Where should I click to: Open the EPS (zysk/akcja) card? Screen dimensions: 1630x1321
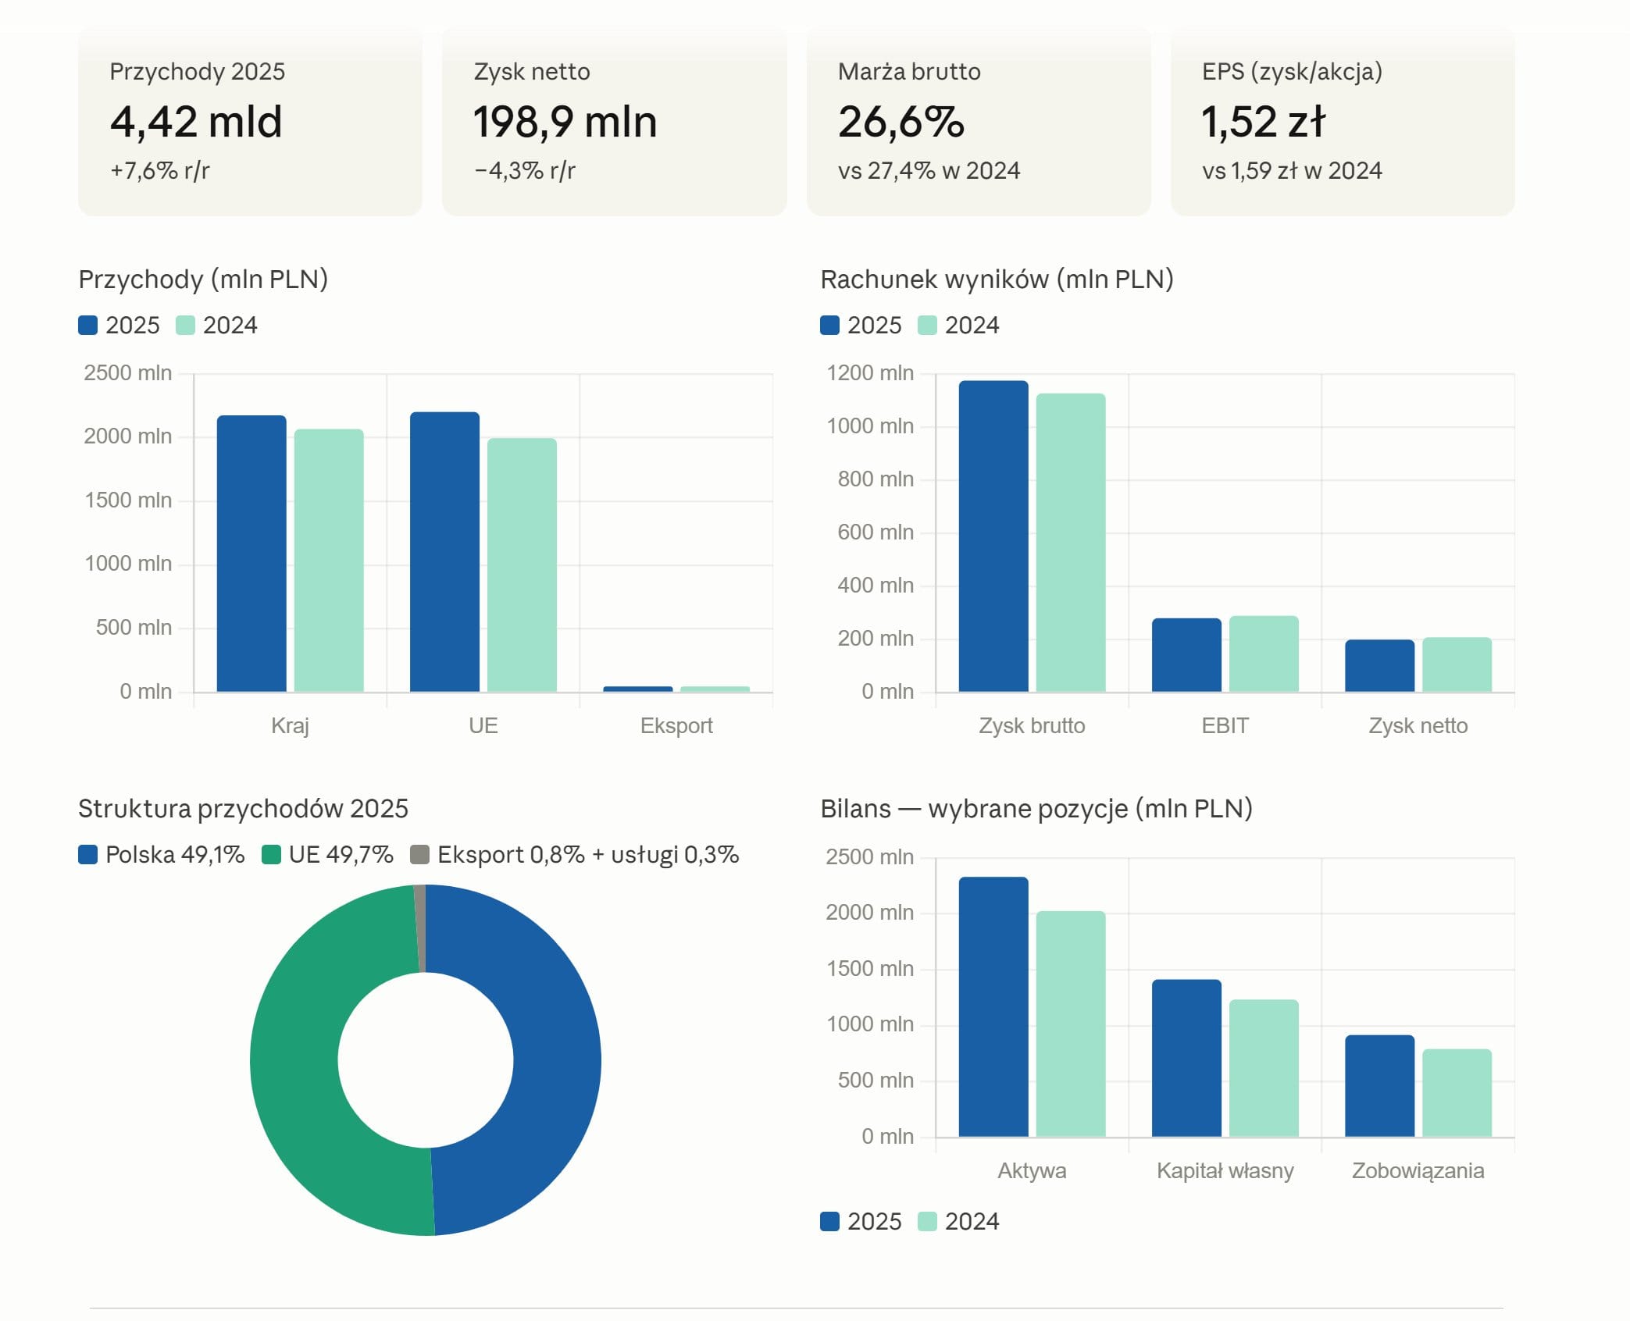(1342, 122)
